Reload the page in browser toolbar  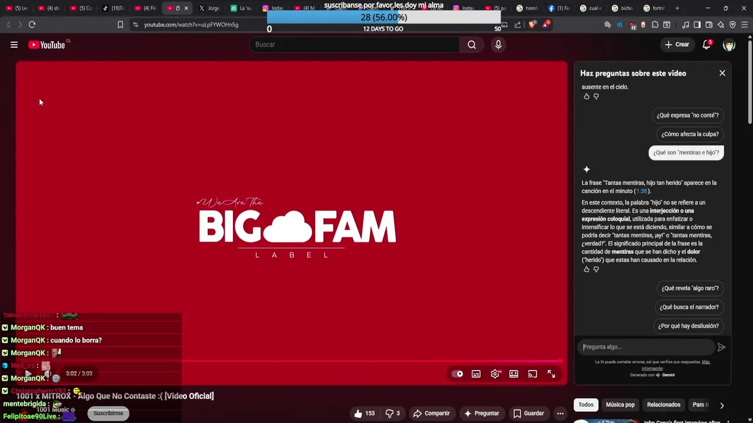point(32,25)
